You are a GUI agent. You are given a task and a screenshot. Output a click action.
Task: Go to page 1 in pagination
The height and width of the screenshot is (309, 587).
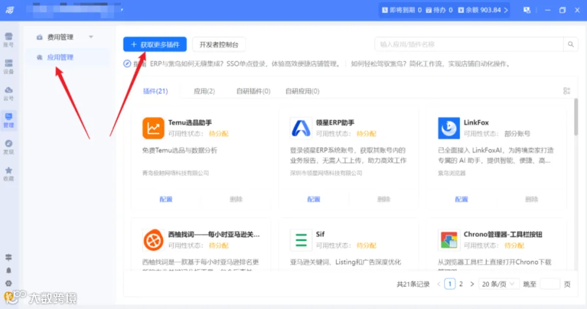click(x=449, y=284)
